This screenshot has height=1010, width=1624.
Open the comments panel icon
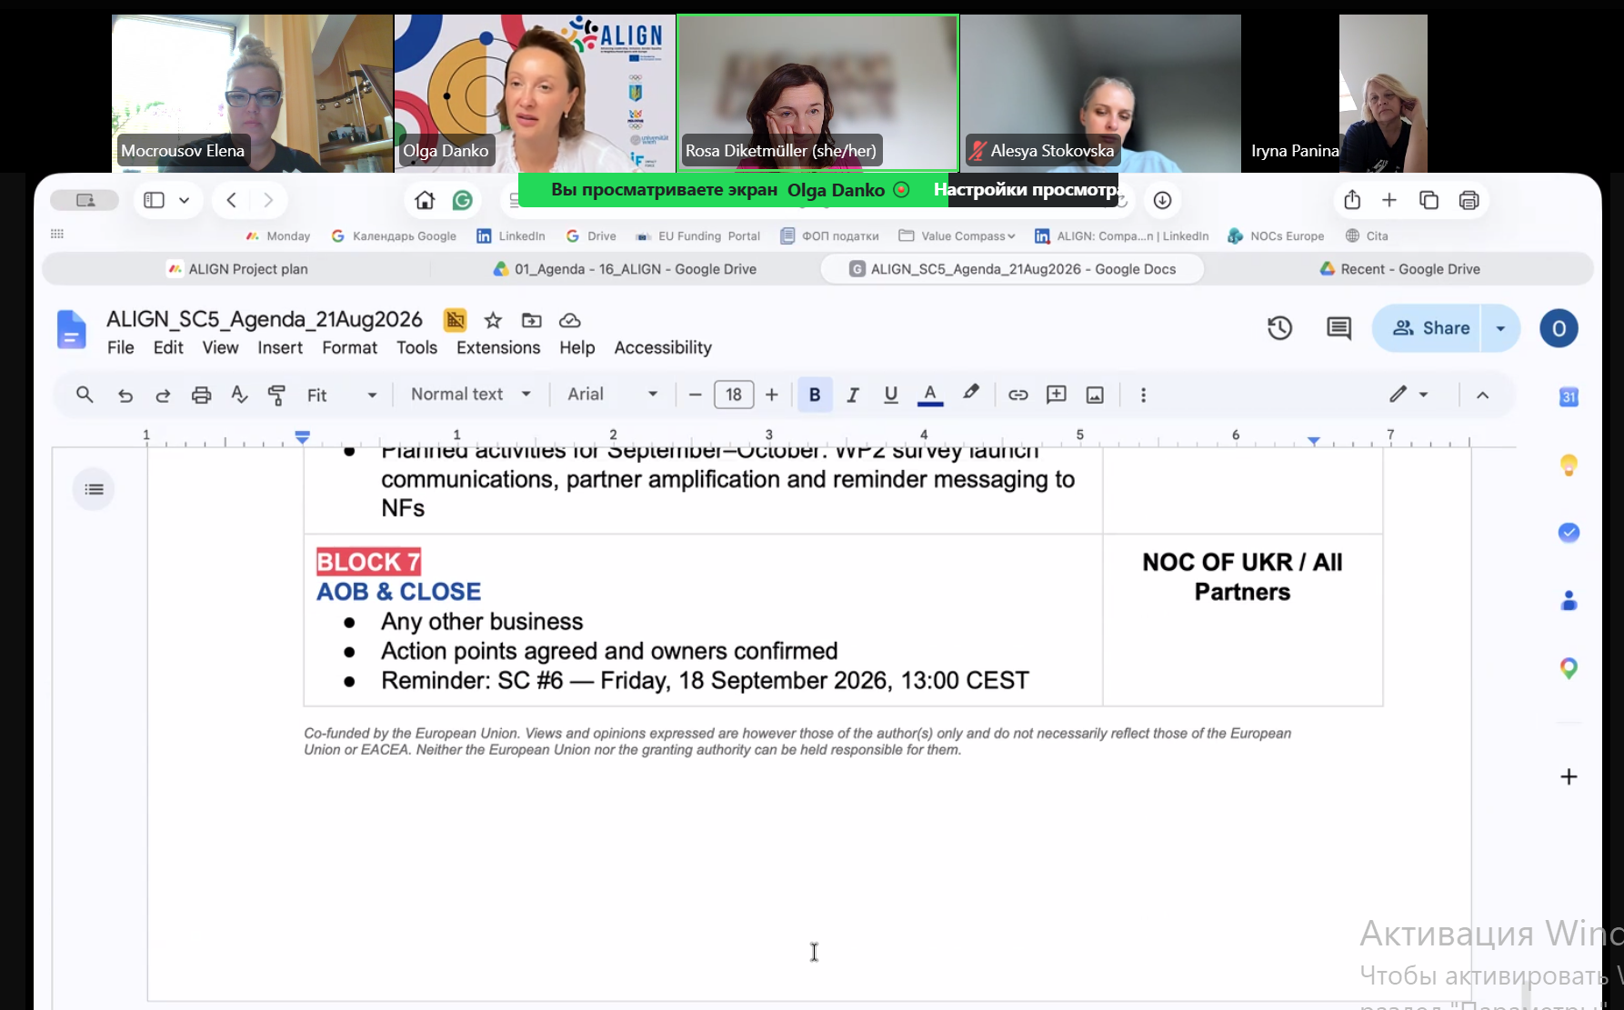click(1338, 328)
